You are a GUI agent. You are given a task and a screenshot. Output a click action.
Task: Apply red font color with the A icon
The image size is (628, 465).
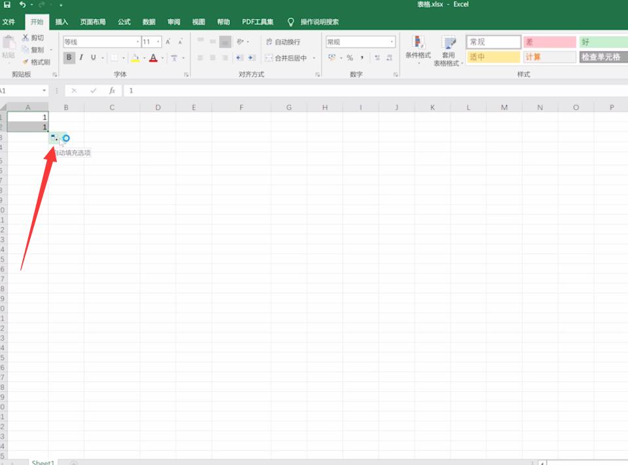(153, 58)
